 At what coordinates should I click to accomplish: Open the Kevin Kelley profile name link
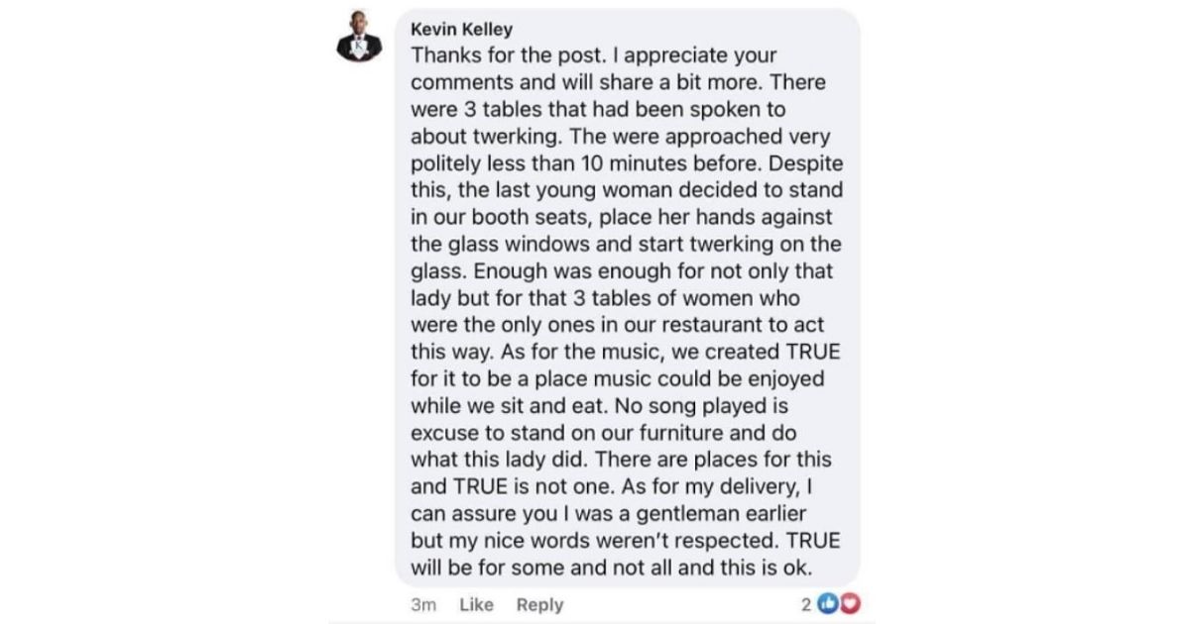pos(461,30)
